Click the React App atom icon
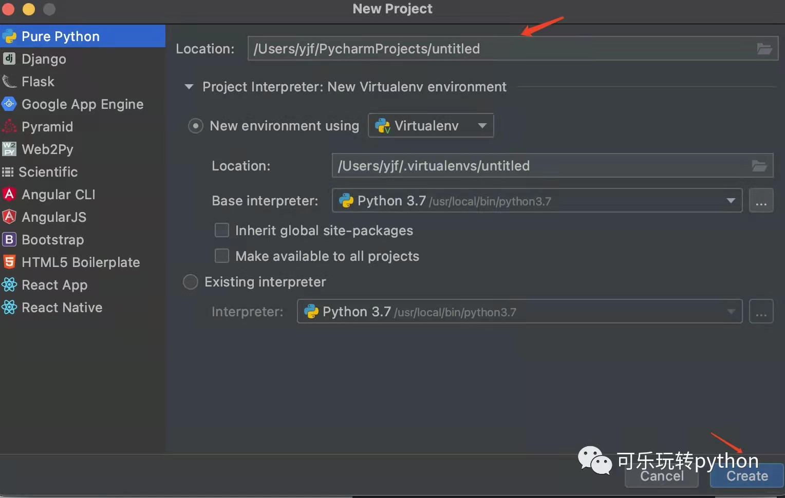 coord(9,284)
